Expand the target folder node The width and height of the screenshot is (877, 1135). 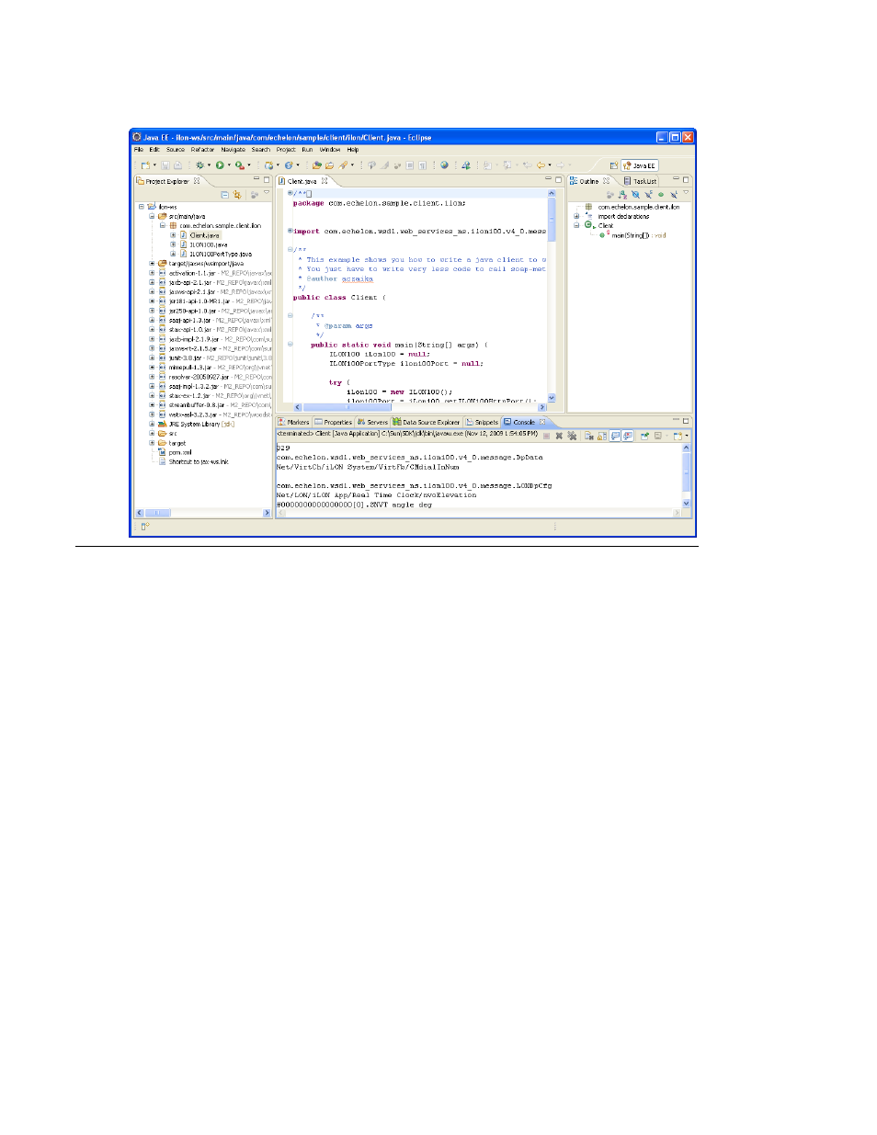coord(153,443)
